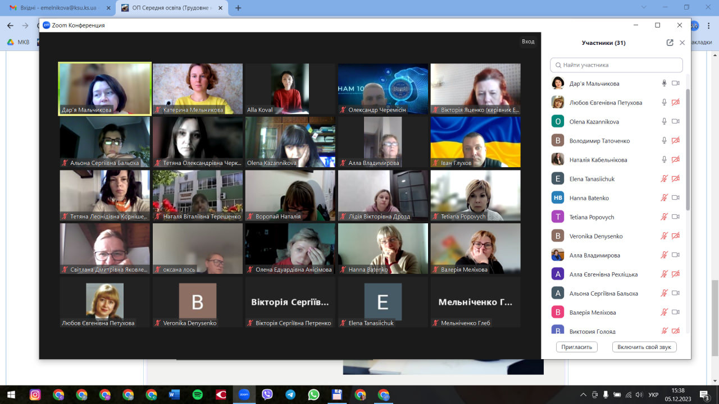Image resolution: width=719 pixels, height=404 pixels.
Task: Click the Вход view button
Action: (x=528, y=42)
